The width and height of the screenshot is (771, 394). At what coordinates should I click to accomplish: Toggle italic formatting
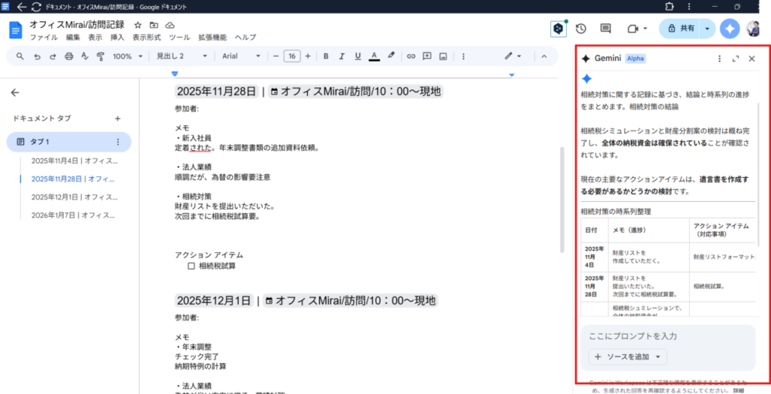pyautogui.click(x=343, y=57)
